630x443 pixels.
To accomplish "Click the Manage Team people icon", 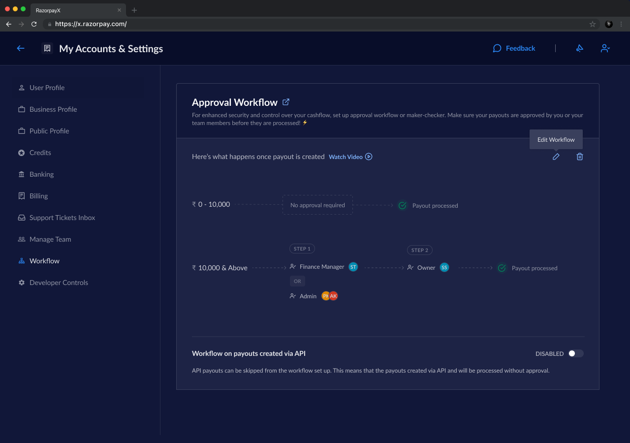I will coord(22,239).
